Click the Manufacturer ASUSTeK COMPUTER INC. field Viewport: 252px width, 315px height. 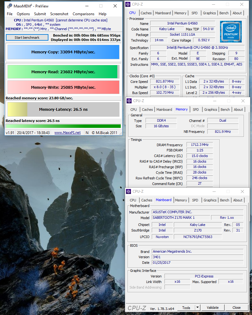[x=198, y=212]
